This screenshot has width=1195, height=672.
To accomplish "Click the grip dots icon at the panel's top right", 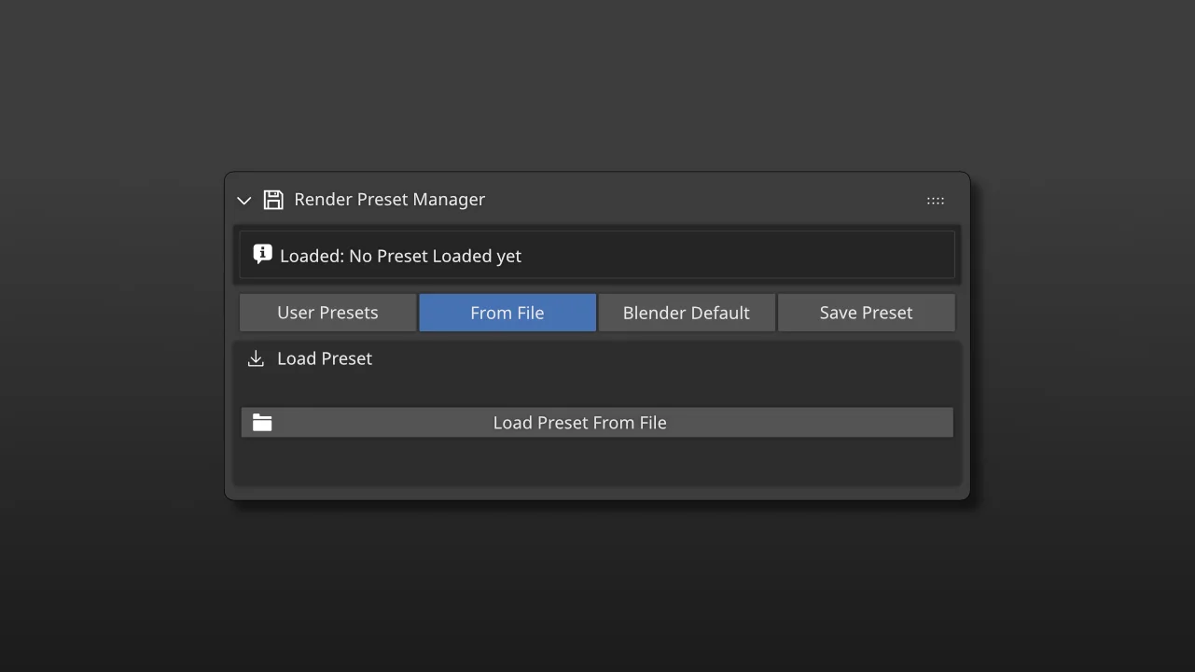I will 935,200.
